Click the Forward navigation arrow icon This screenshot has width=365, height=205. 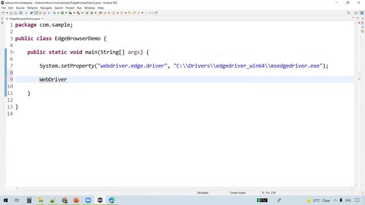coord(147,13)
